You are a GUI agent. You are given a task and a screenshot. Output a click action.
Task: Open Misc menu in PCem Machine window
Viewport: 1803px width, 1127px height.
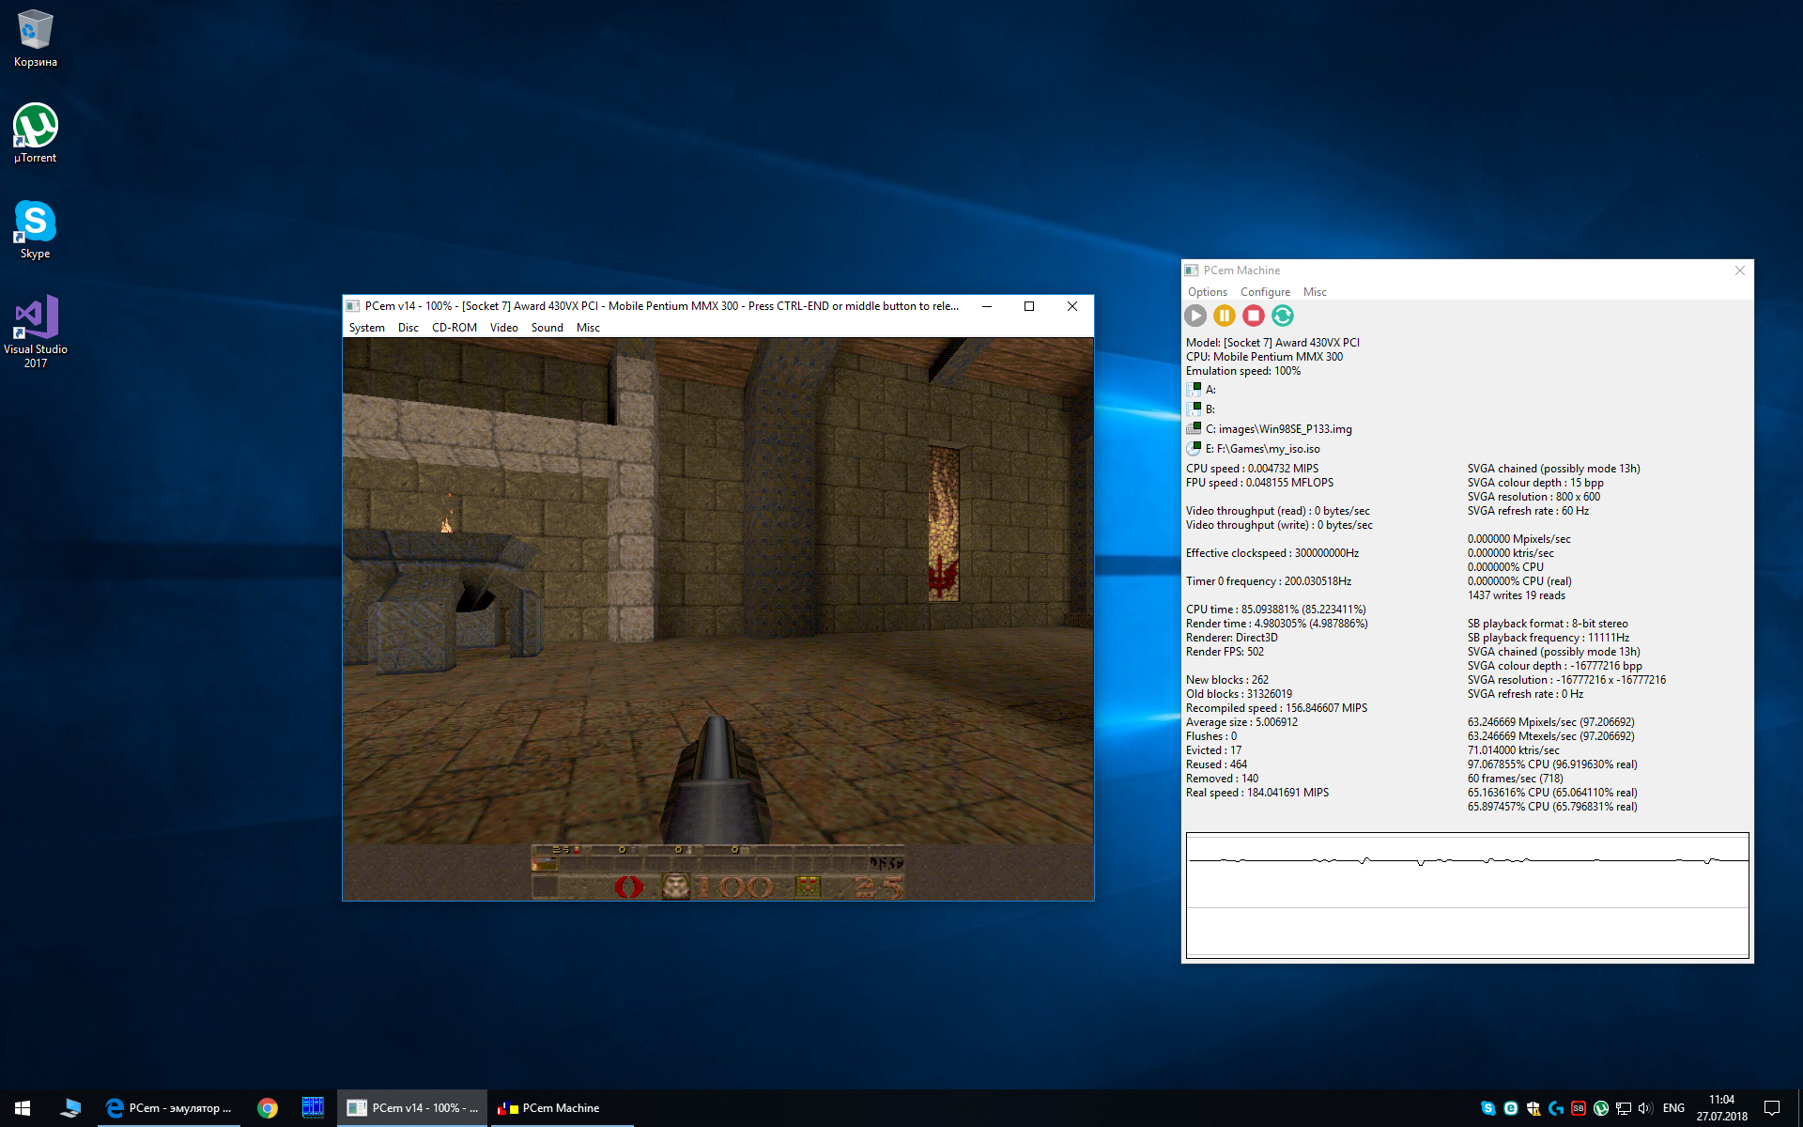click(x=1315, y=292)
